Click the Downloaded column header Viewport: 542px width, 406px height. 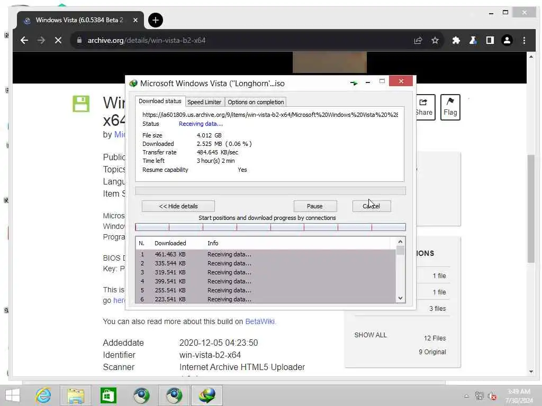click(x=170, y=243)
